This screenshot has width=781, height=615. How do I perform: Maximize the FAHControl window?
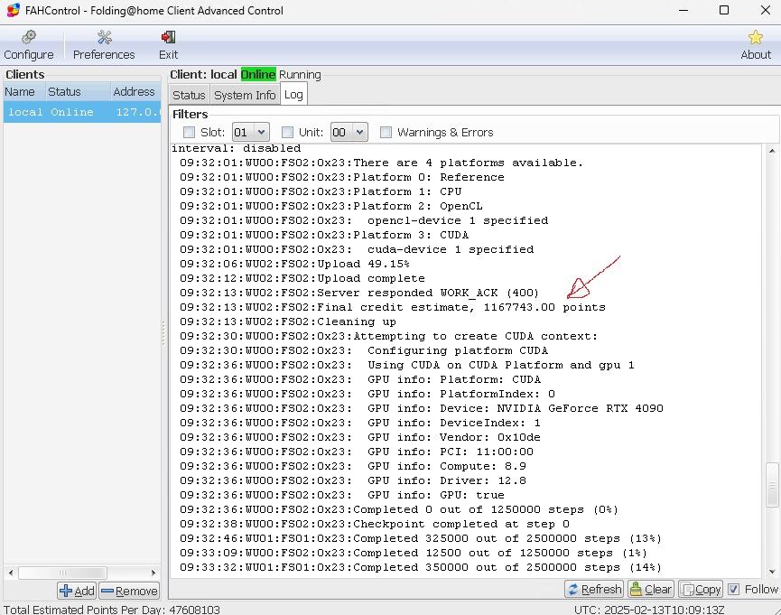[x=724, y=11]
